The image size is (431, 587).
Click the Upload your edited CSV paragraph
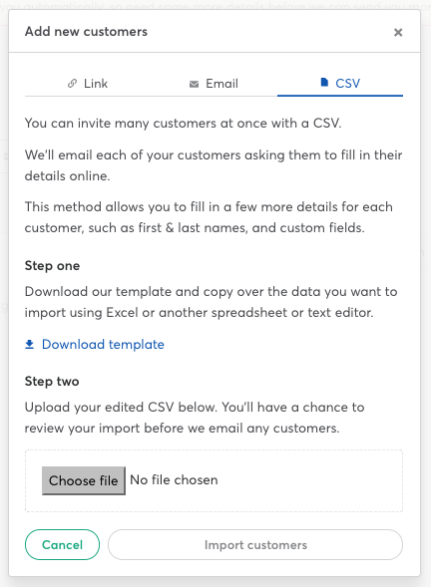(x=195, y=418)
